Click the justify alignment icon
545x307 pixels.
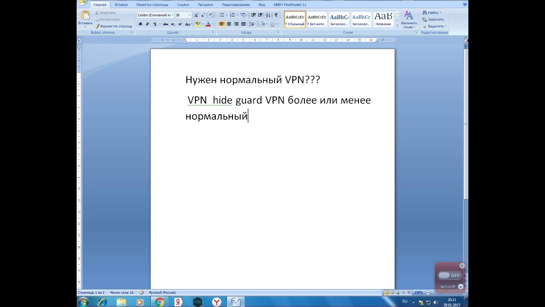coord(243,24)
